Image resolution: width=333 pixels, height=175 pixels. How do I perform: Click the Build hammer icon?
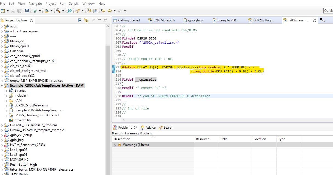pos(58,11)
